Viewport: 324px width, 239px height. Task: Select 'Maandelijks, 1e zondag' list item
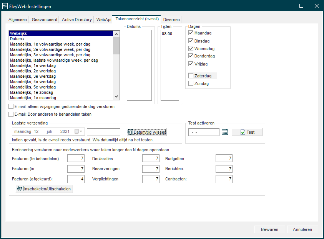(61, 92)
